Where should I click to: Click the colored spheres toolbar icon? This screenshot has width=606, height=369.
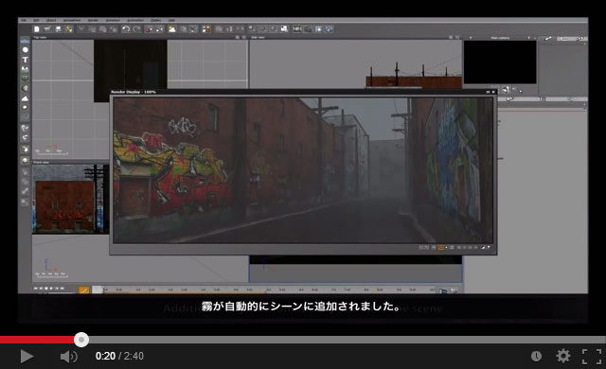(206, 29)
